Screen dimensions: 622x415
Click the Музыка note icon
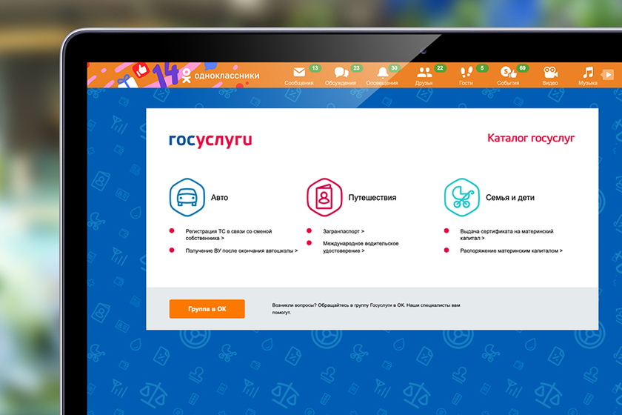click(x=588, y=73)
